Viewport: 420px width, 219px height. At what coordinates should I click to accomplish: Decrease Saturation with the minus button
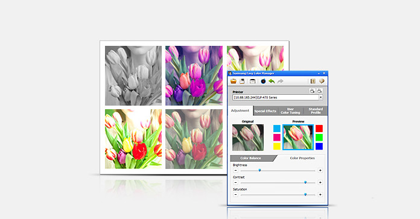pos(235,195)
